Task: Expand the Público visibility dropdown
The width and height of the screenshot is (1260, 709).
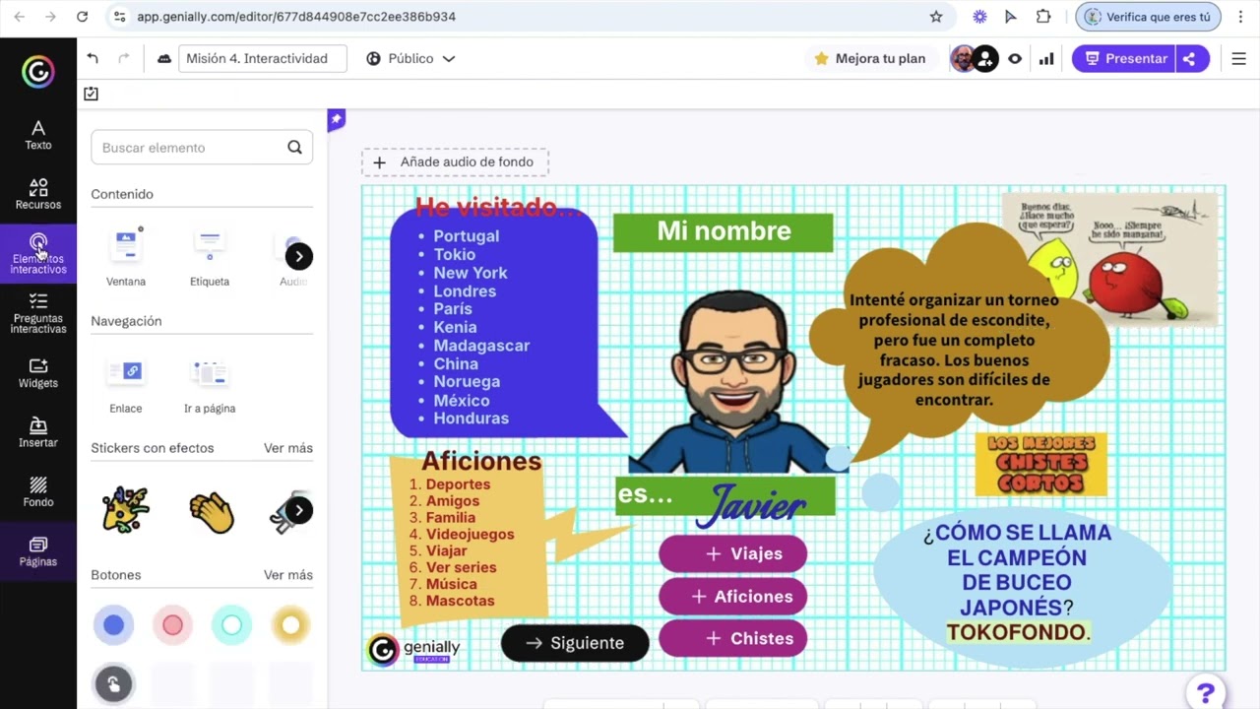Action: click(410, 58)
